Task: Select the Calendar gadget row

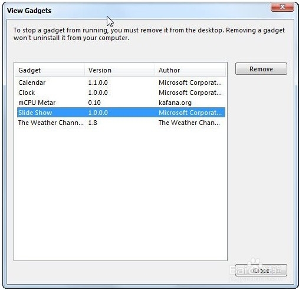Action: tap(121, 83)
